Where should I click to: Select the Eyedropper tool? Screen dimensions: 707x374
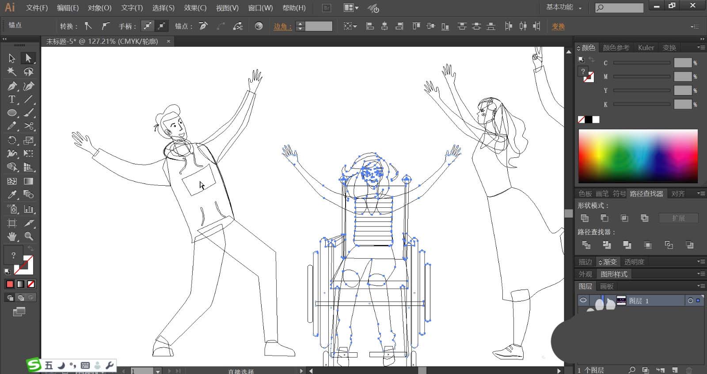pos(12,195)
